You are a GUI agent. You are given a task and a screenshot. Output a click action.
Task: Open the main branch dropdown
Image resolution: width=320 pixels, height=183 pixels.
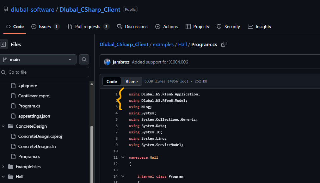click(39, 60)
